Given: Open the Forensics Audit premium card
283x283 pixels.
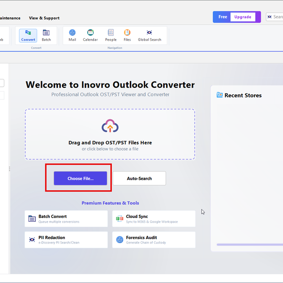Looking at the screenshot, I should [154, 240].
